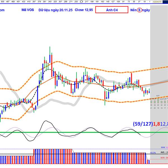Screen dimensions: 168x168
Task: Select ruler mark 181
Action: pyautogui.click(x=97, y=2)
